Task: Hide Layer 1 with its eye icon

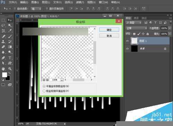Action: 127,41
